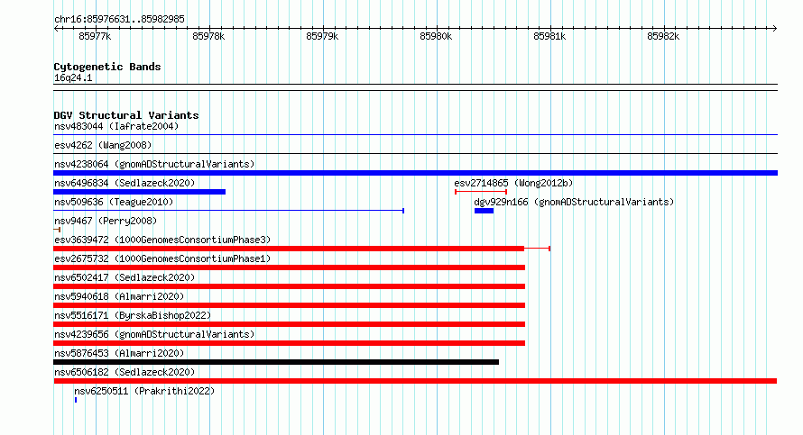803x435 pixels.
Task: Click nsv4239656 (gnomADStructuralVariants) label
Action: (154, 334)
